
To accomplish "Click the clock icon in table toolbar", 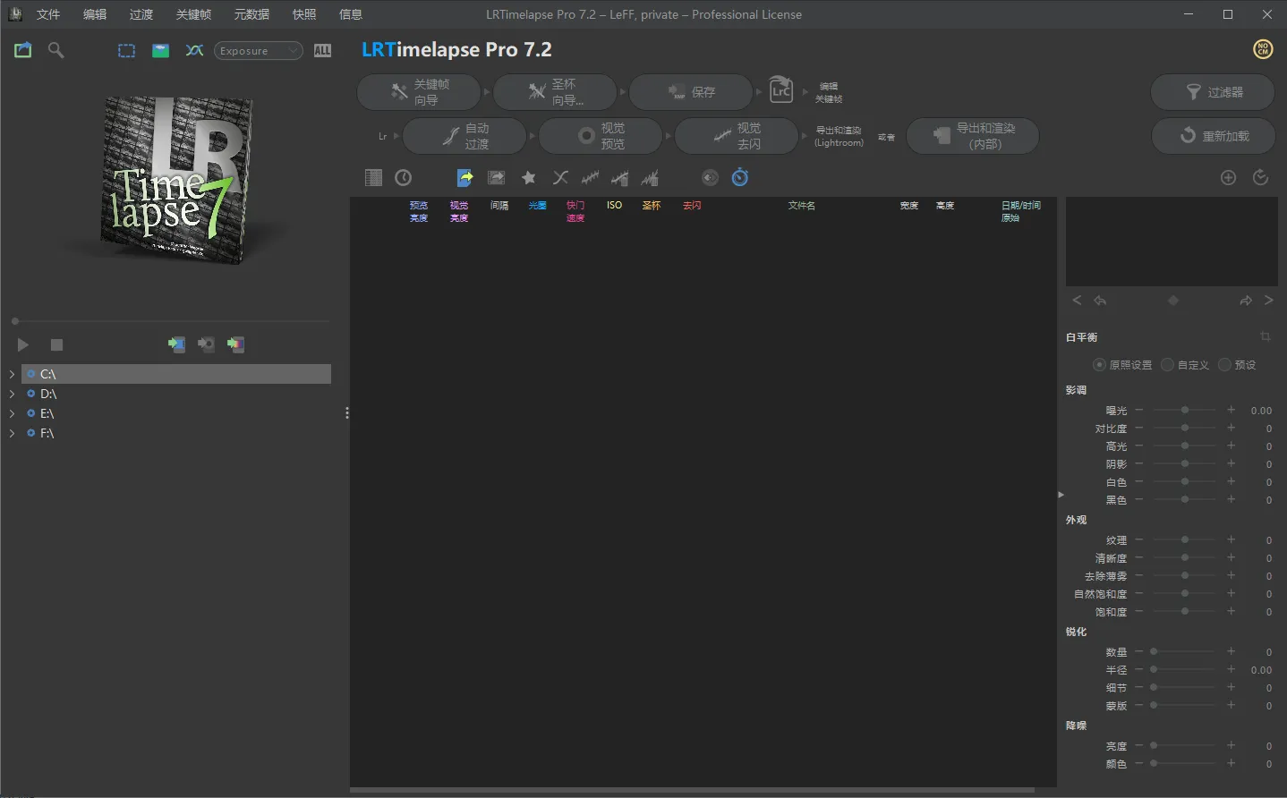I will click(404, 178).
